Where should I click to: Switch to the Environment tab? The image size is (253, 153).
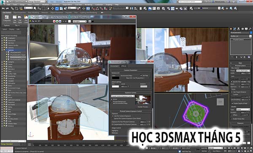114,66
